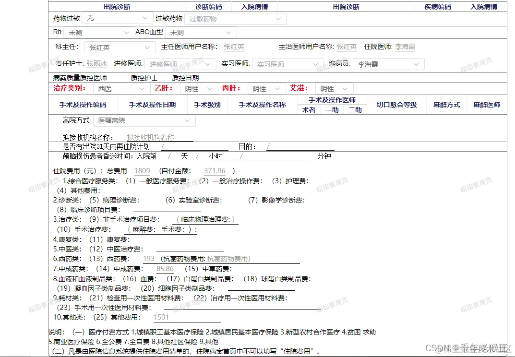This screenshot has height=357, width=515.
Task: Open the 科主任 dropdown showing 张红英
Action: point(120,48)
